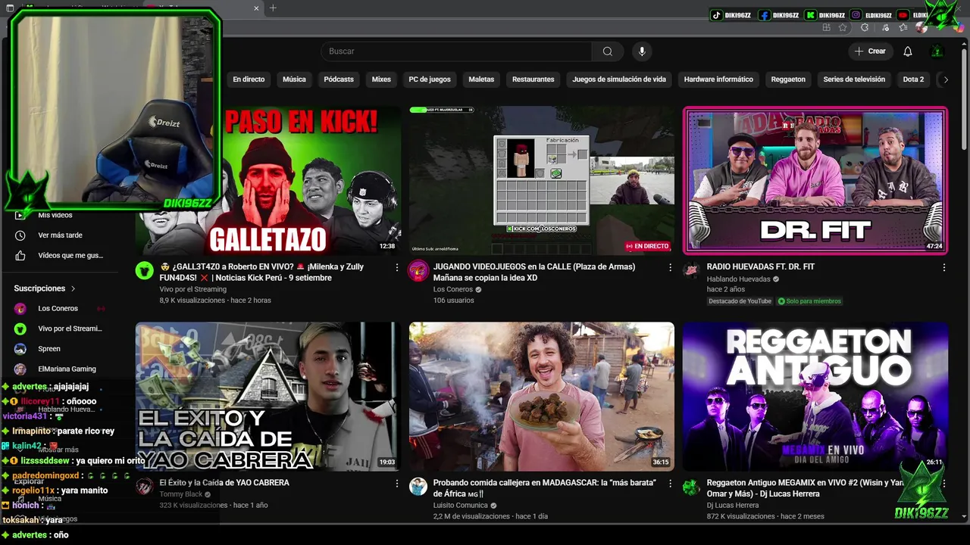
Task: Click the split screen browser icon
Action: pyautogui.click(x=826, y=28)
